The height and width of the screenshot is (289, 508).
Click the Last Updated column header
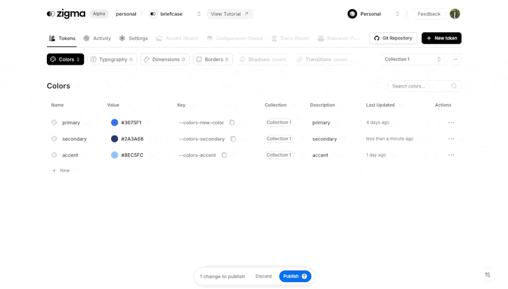coord(380,105)
